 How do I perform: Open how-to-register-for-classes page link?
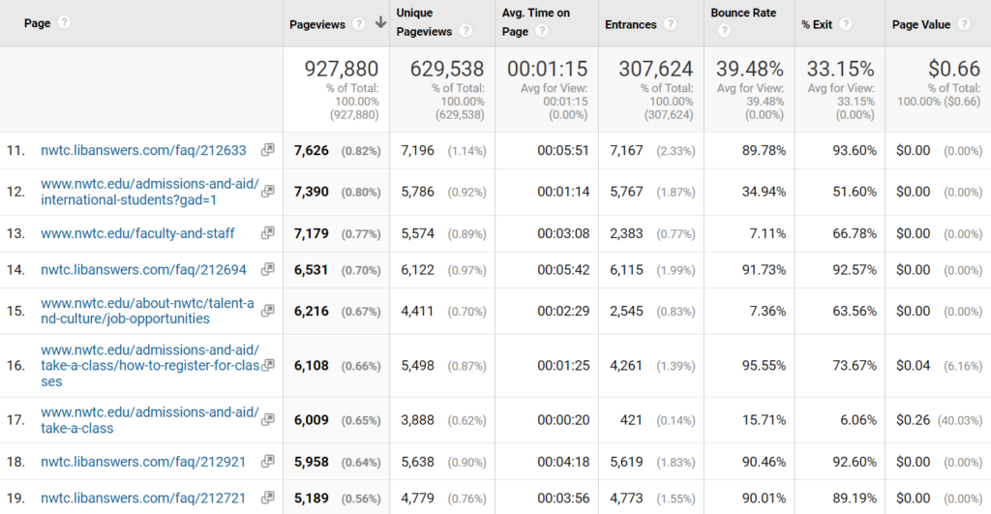point(149,365)
